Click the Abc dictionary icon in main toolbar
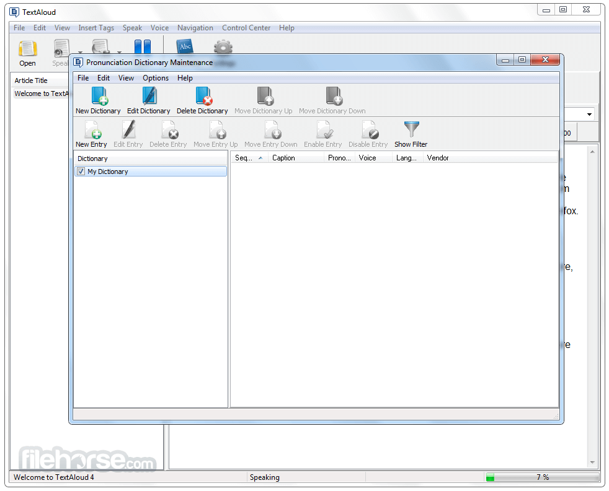 click(x=184, y=46)
